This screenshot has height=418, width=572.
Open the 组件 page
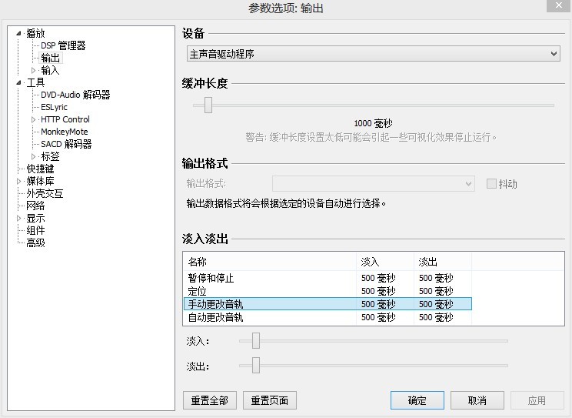click(x=35, y=230)
